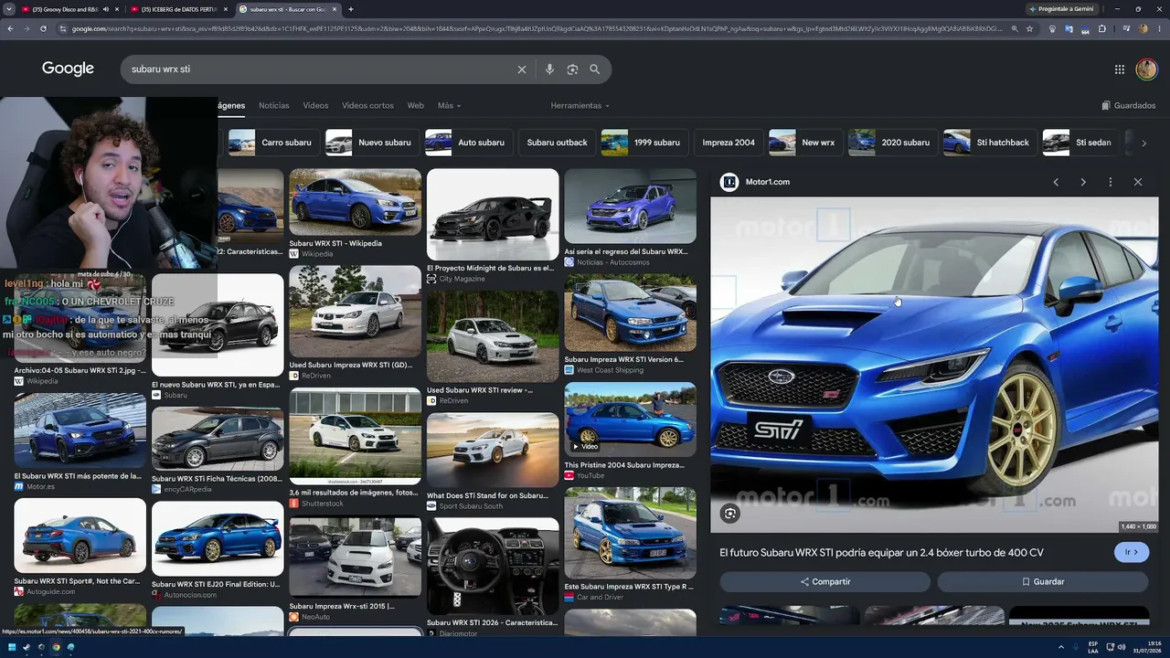Click the Google logo
This screenshot has width=1170, height=658.
pyautogui.click(x=68, y=69)
